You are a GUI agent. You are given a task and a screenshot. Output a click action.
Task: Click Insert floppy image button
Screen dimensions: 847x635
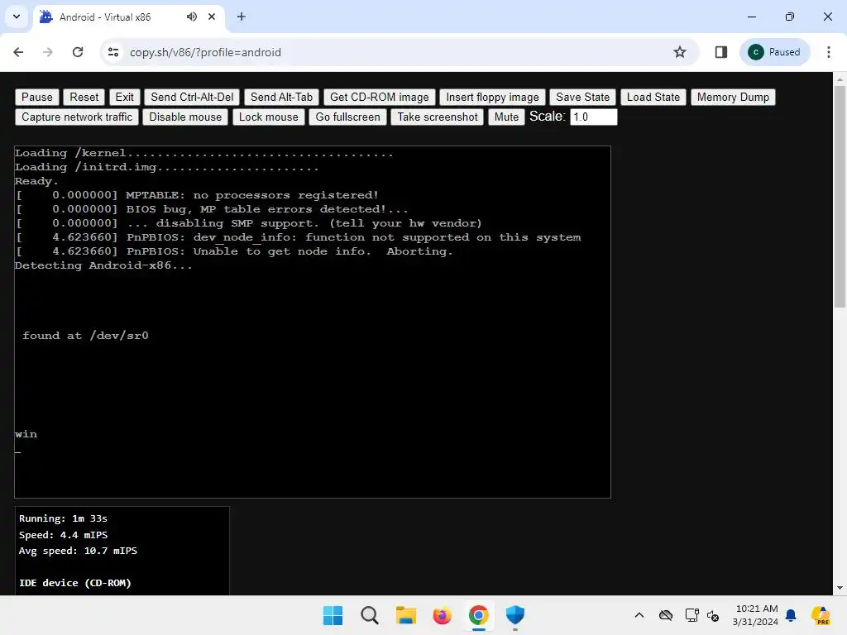pos(492,98)
